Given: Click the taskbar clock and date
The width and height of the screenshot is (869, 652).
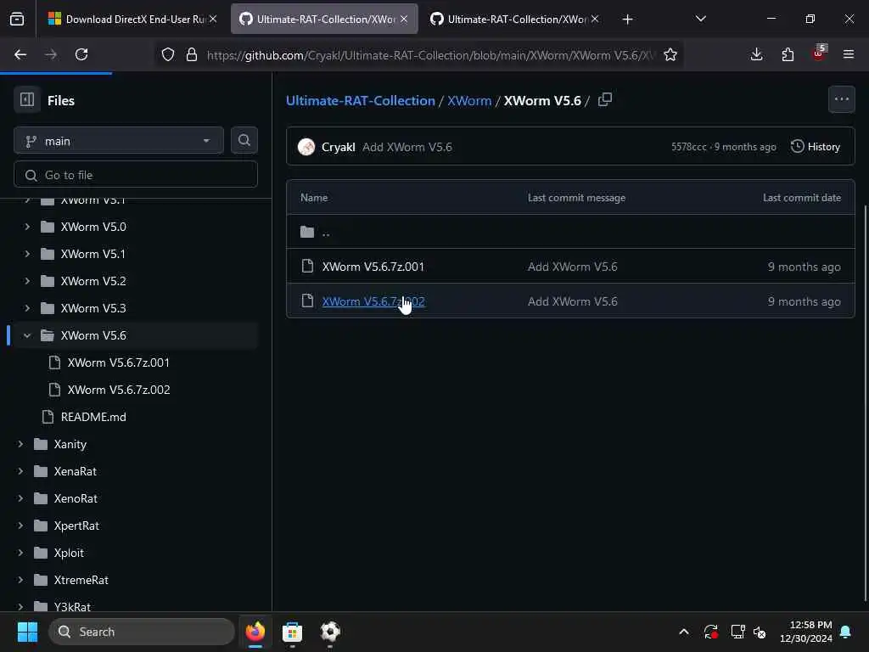Looking at the screenshot, I should [x=806, y=632].
